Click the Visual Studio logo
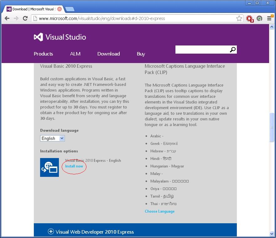This screenshot has height=238, width=276. (60, 37)
